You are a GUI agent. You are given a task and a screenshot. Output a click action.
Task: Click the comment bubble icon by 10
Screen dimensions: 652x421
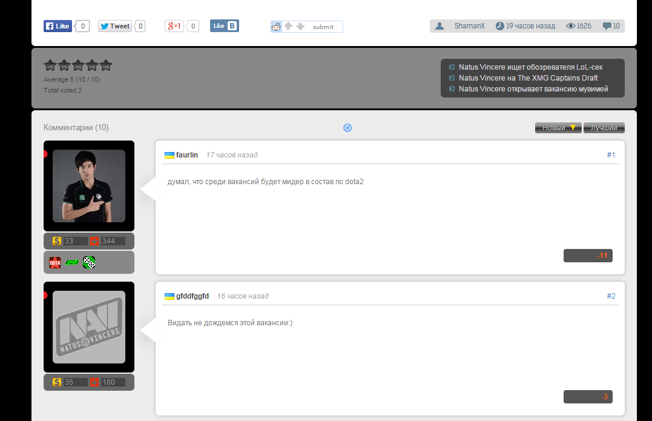pyautogui.click(x=607, y=26)
